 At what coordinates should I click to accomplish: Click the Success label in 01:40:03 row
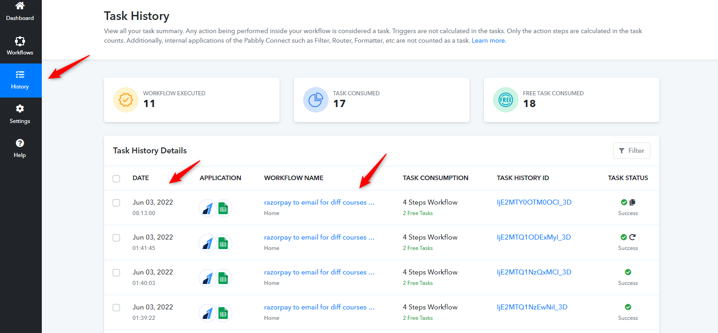[628, 283]
